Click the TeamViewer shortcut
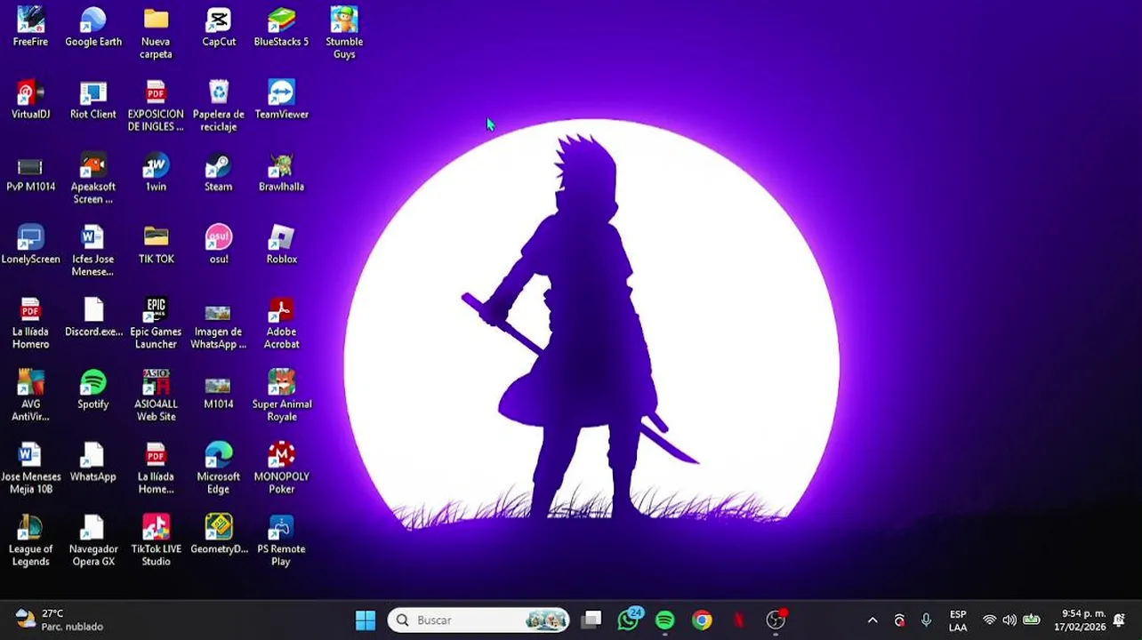Screen dimensions: 1142x640 (x=281, y=100)
